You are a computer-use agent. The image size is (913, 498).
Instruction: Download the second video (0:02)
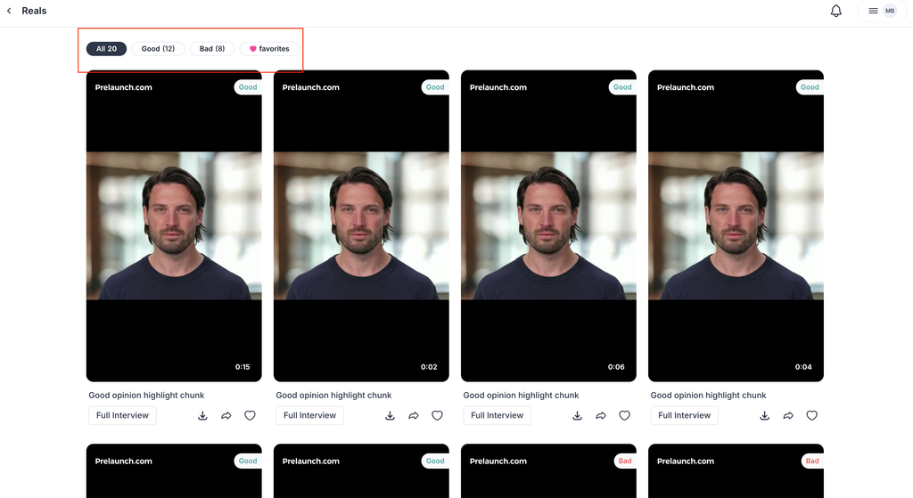pyautogui.click(x=390, y=415)
